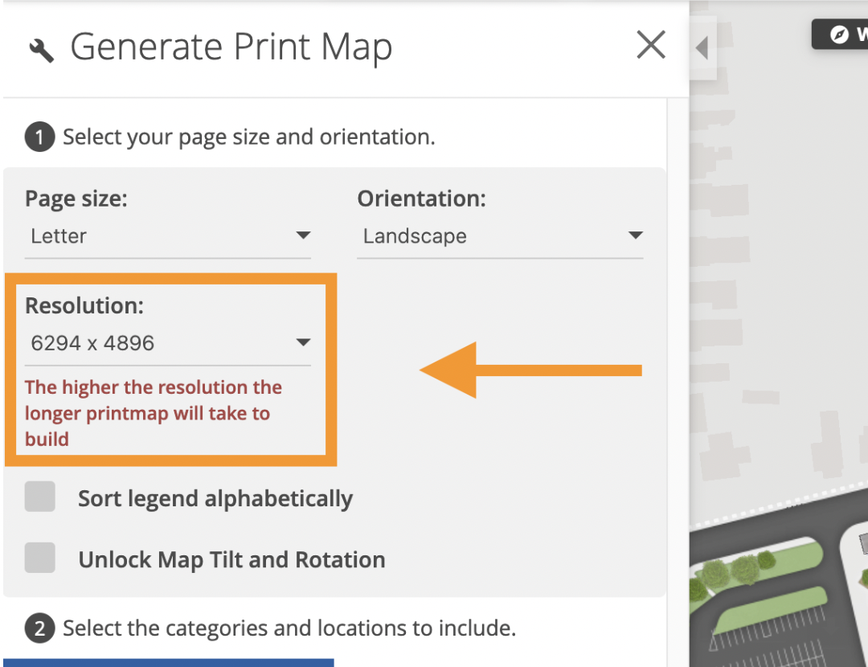
Task: Open the Page size dropdown showing Letter
Action: pyautogui.click(x=168, y=236)
